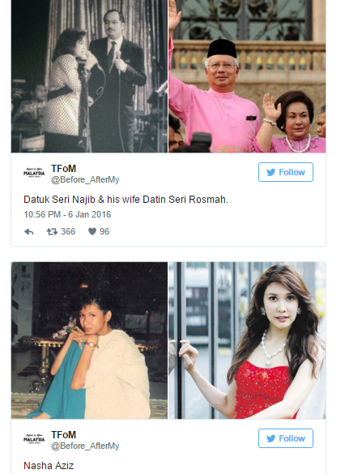Click the TFoM Malaysia avatar in first tweet

pyautogui.click(x=34, y=173)
